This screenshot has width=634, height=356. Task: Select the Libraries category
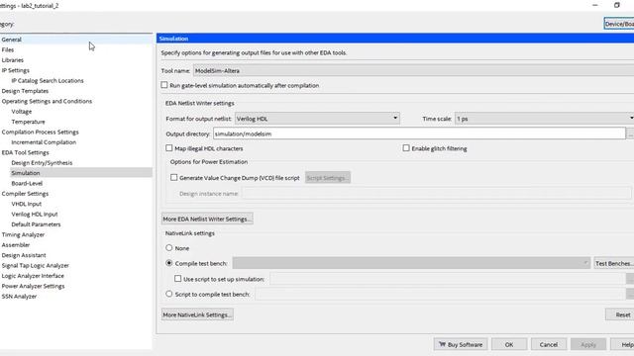pos(13,60)
